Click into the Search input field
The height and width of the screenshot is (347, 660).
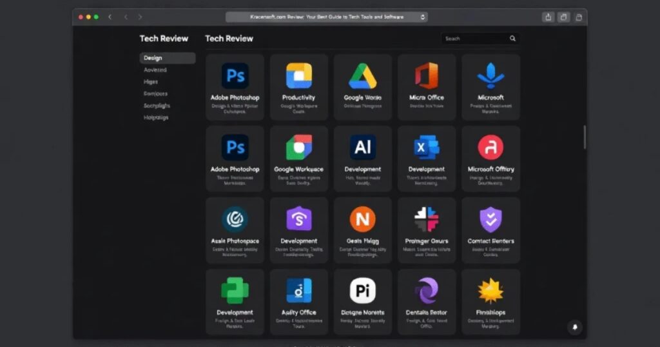tap(474, 39)
